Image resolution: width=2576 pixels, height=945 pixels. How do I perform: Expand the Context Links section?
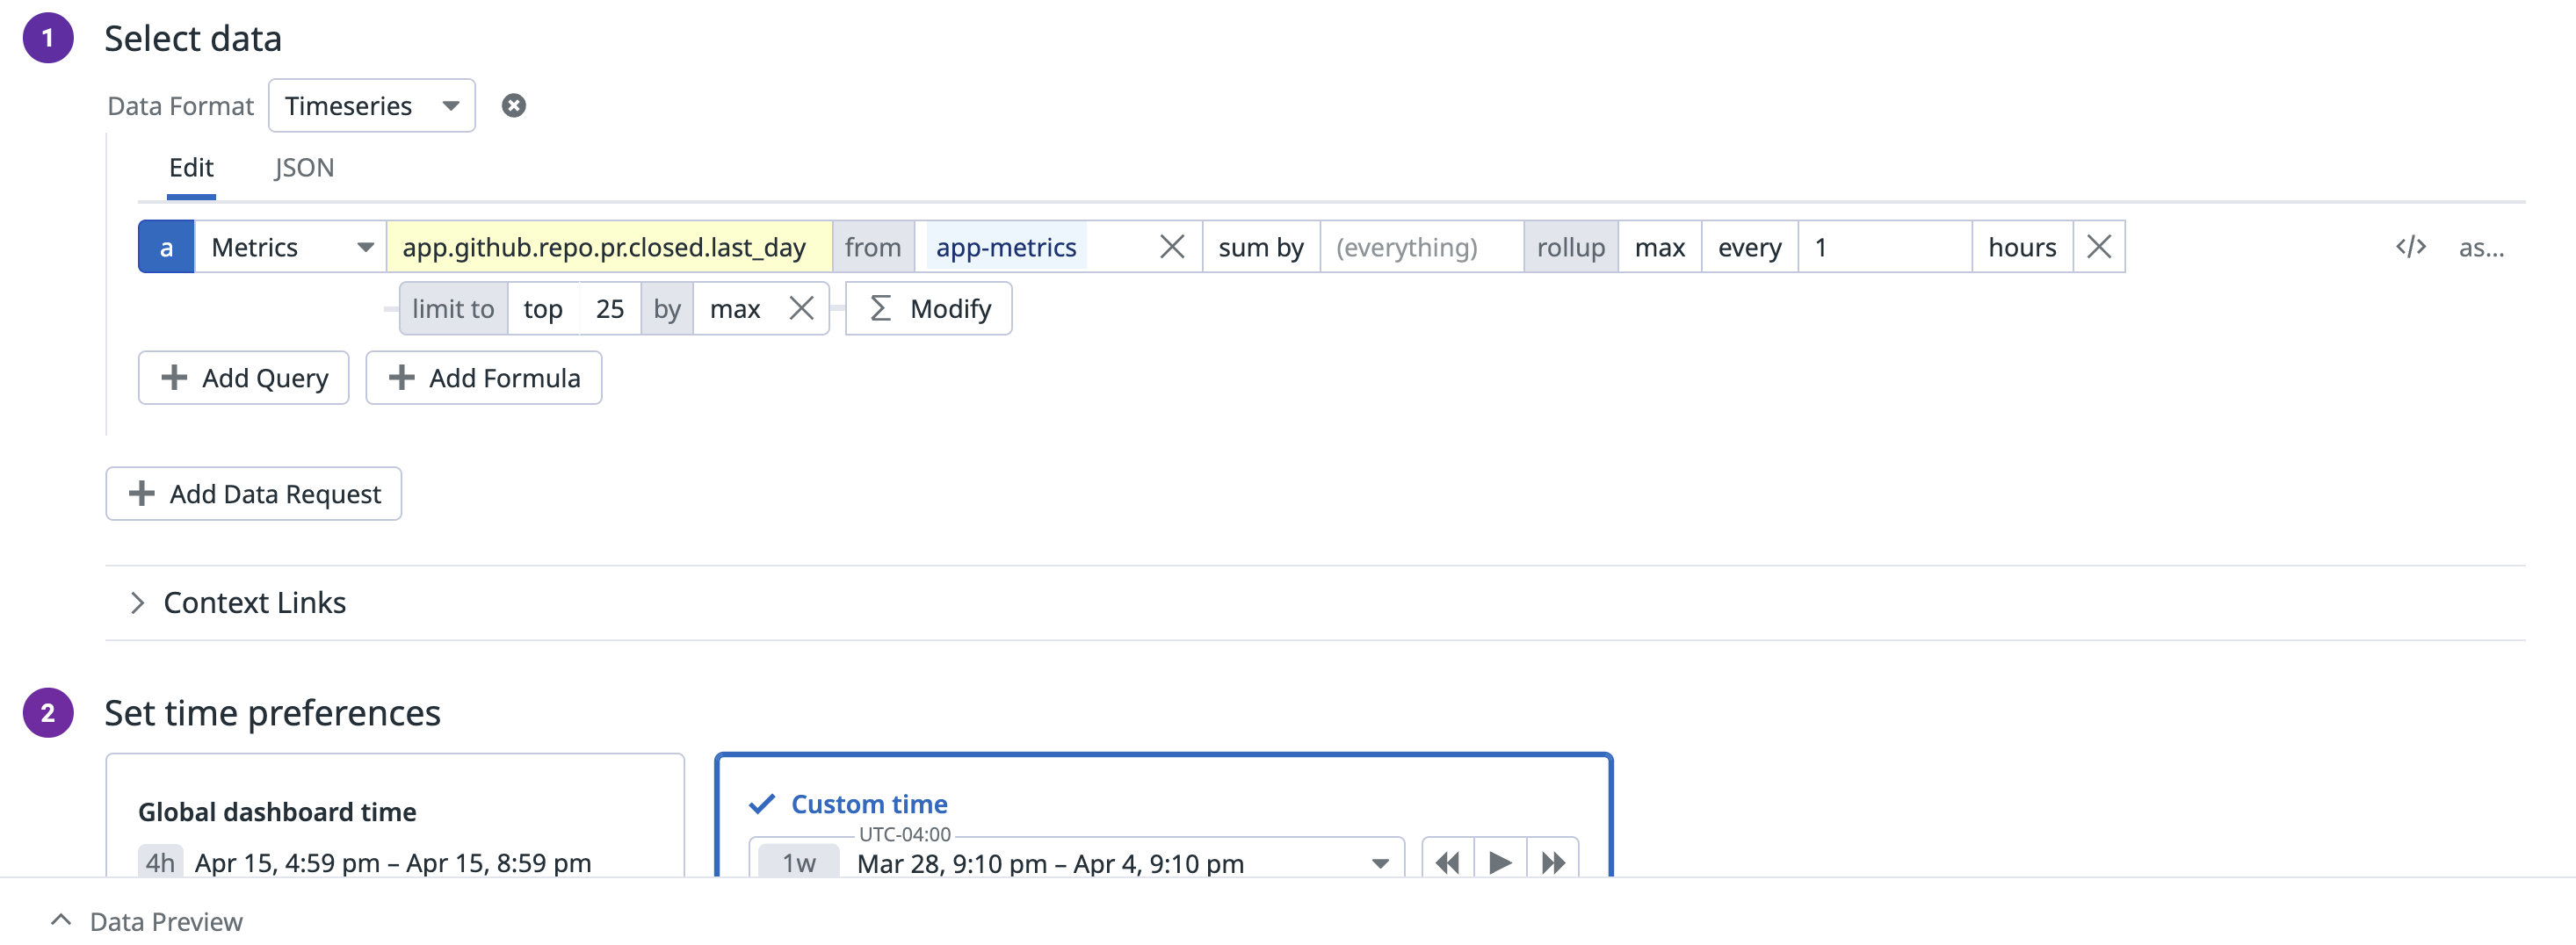pos(254,603)
